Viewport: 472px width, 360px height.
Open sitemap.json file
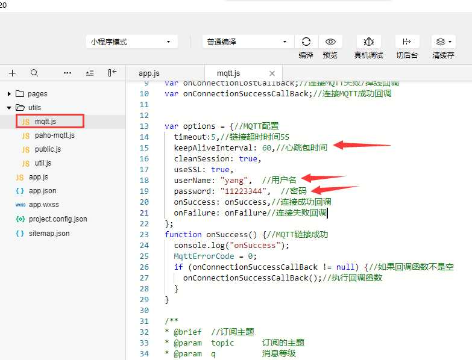(x=49, y=234)
